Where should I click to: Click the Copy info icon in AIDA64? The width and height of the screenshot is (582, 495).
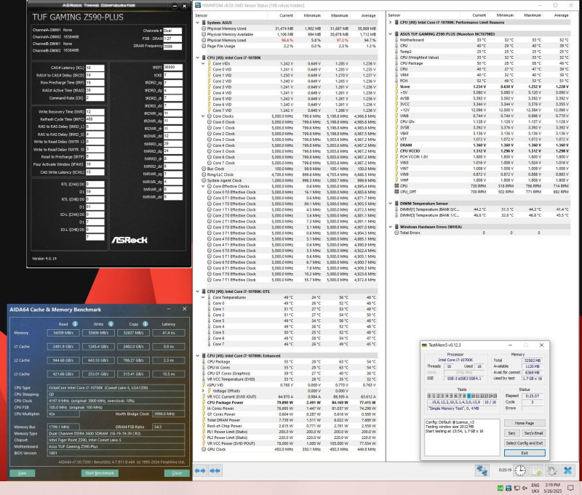[x=145, y=323]
